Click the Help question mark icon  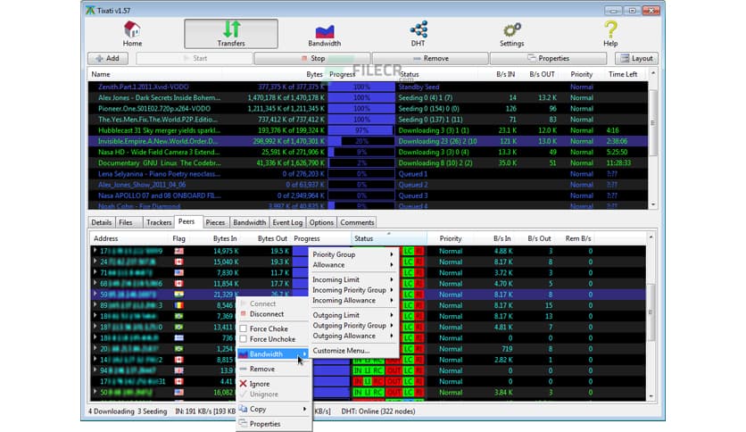(610, 30)
